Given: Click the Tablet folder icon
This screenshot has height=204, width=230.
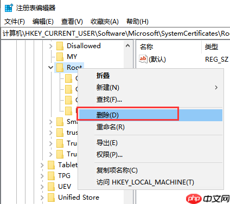Looking at the screenshot, I should coord(51,165).
